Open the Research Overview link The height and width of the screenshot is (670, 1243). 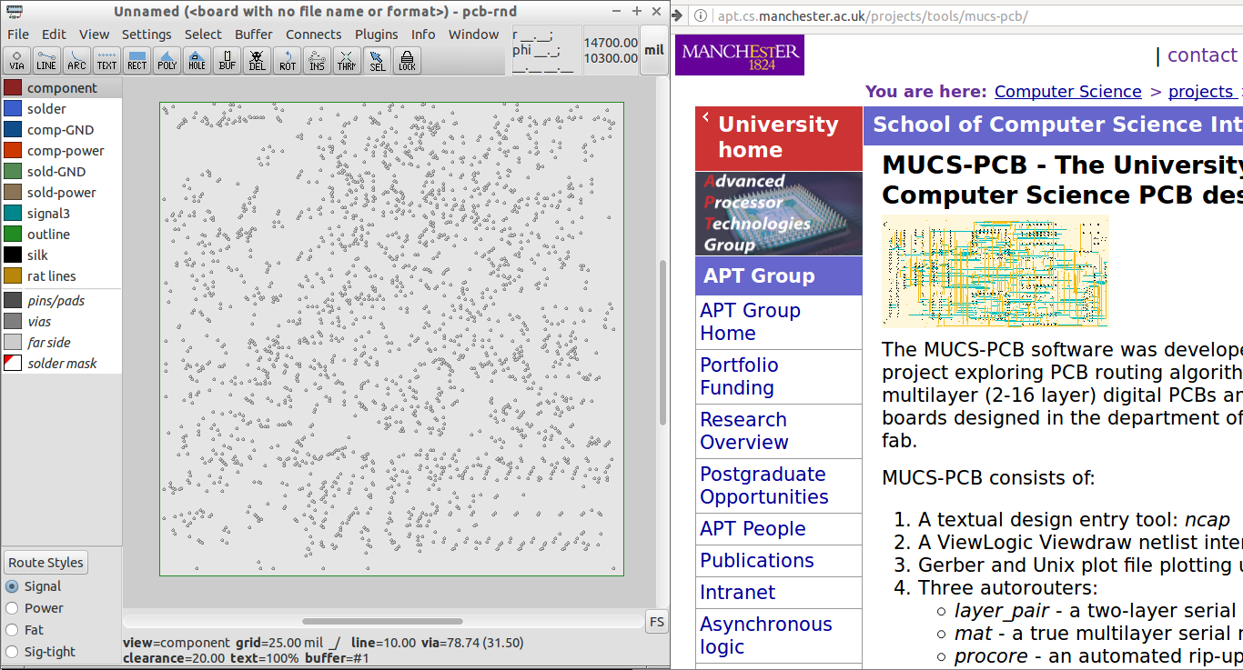pyautogui.click(x=743, y=431)
